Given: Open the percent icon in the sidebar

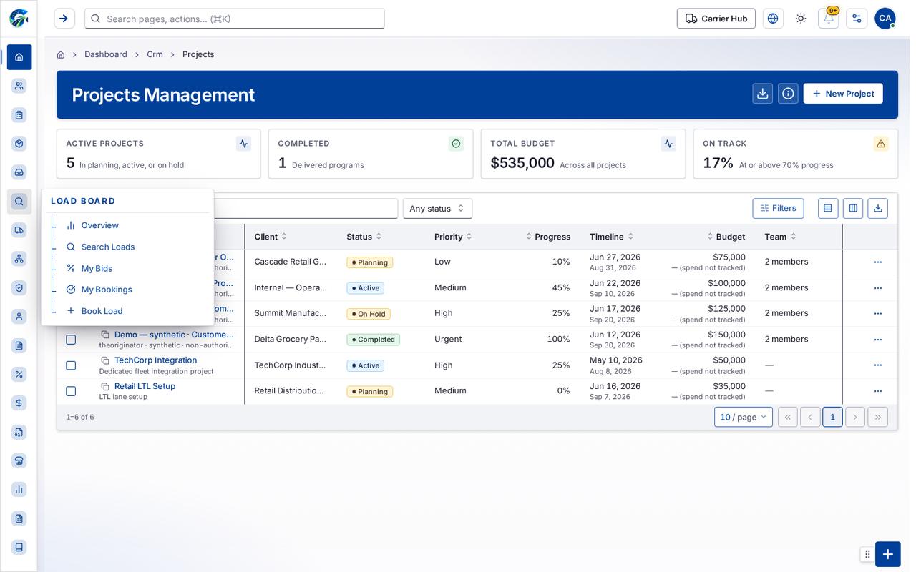Looking at the screenshot, I should 19,374.
